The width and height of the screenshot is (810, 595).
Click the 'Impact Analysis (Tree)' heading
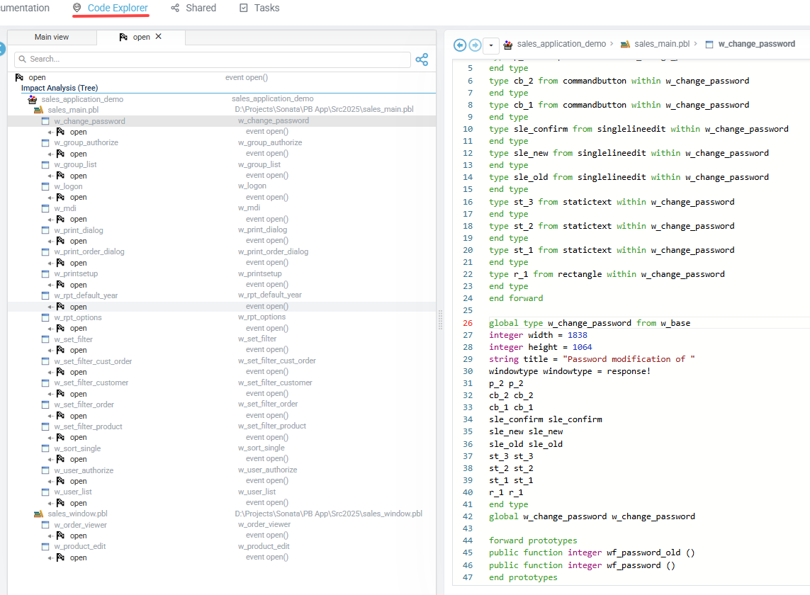(60, 89)
